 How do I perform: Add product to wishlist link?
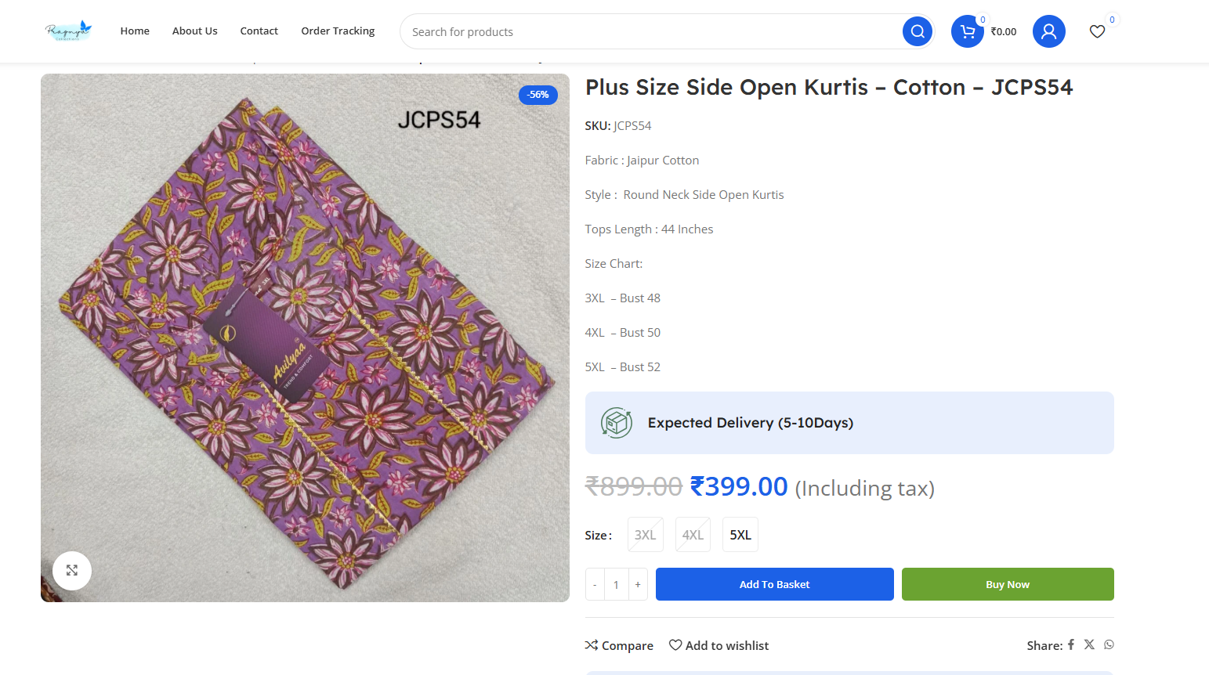(x=719, y=645)
